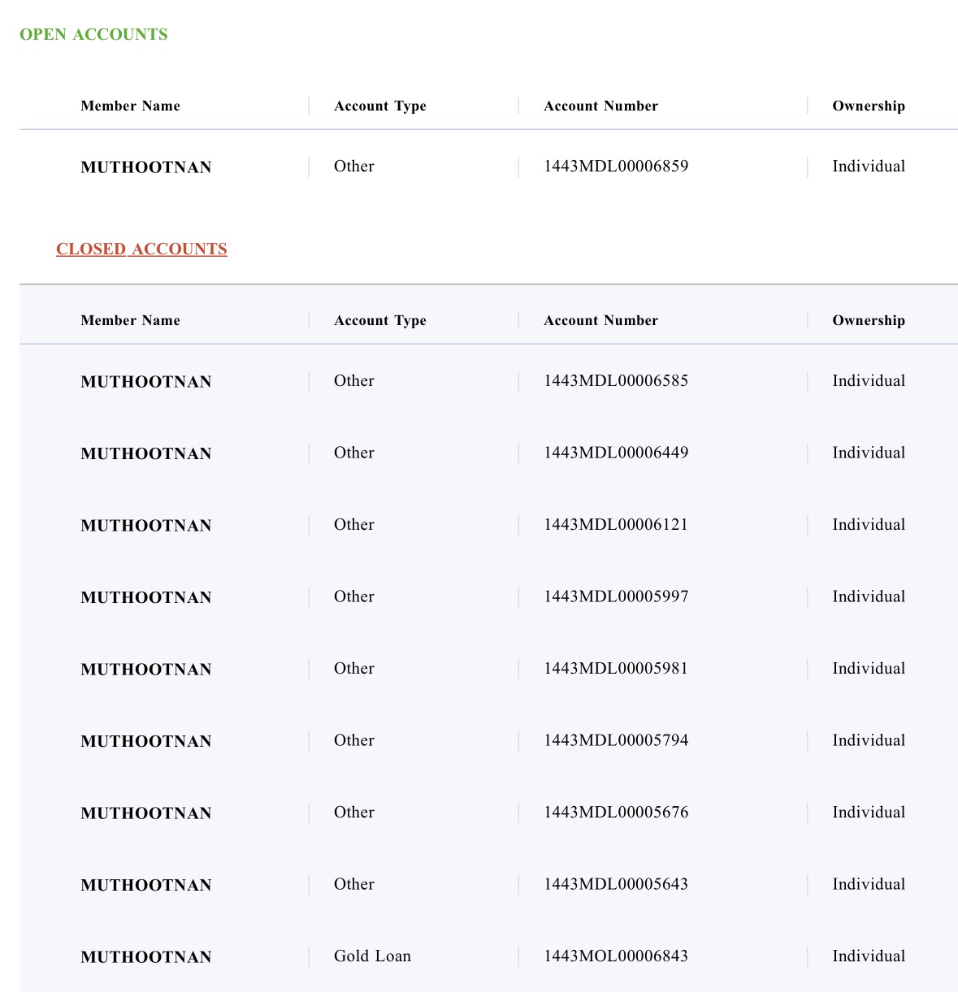Click Other account type in open account row

click(x=354, y=167)
